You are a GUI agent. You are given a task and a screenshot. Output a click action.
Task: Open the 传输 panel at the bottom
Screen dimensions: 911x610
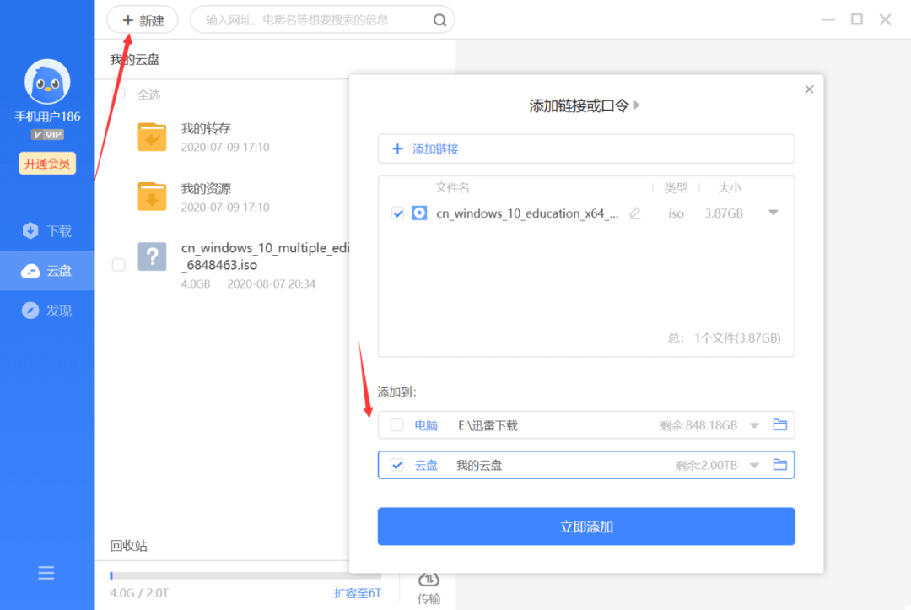click(429, 585)
